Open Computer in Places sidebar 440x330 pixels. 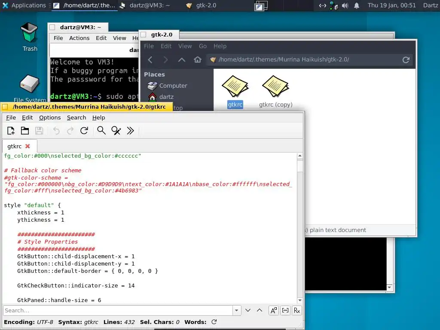click(168, 86)
